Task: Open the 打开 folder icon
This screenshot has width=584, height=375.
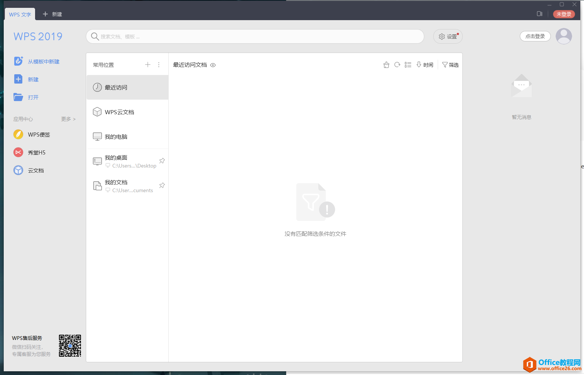Action: coord(18,97)
